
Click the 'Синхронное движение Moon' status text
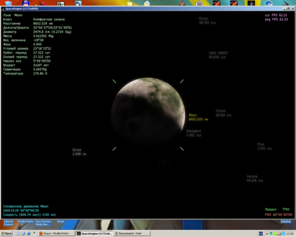pyautogui.click(x=26, y=206)
